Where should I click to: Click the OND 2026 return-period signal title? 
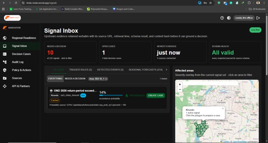pyautogui.click(x=75, y=91)
